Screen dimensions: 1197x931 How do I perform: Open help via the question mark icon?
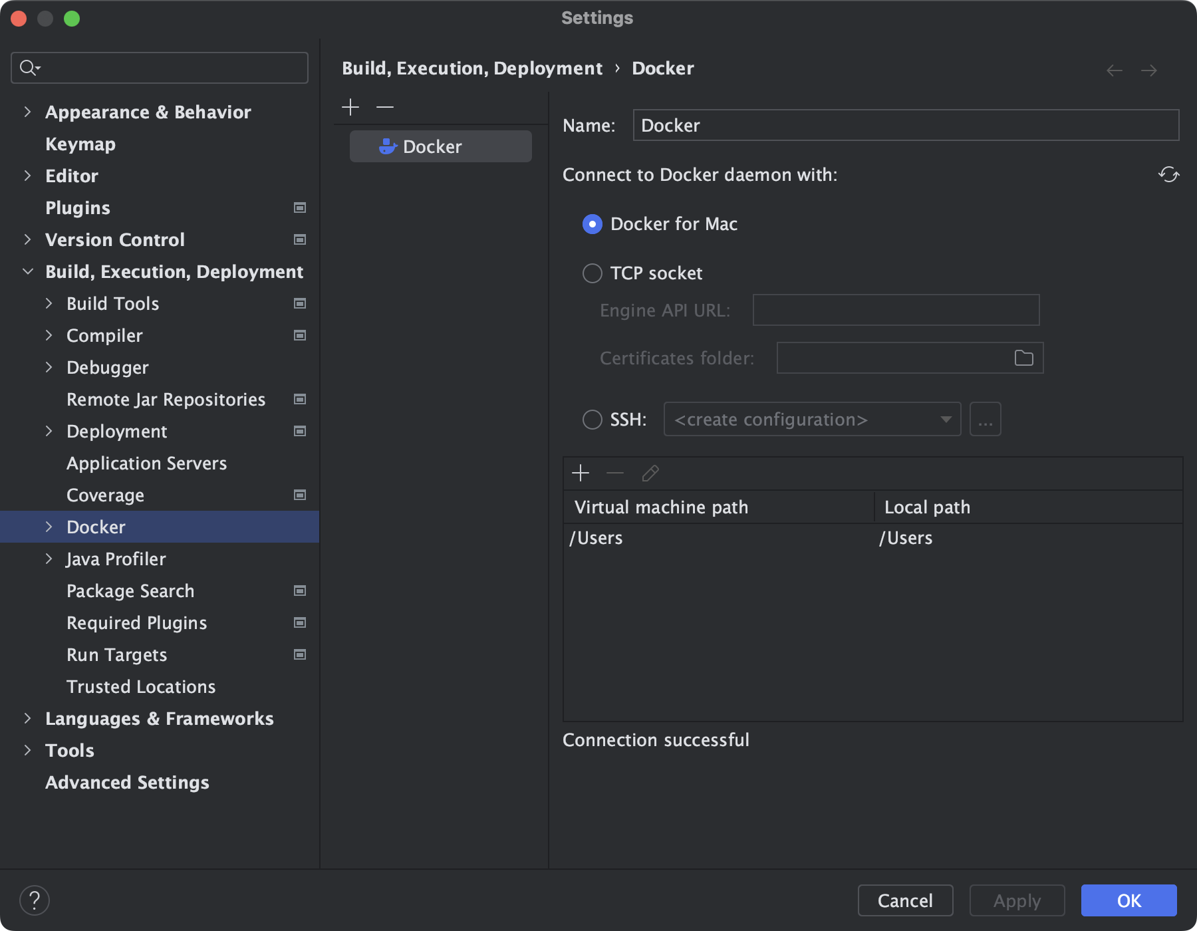[35, 900]
